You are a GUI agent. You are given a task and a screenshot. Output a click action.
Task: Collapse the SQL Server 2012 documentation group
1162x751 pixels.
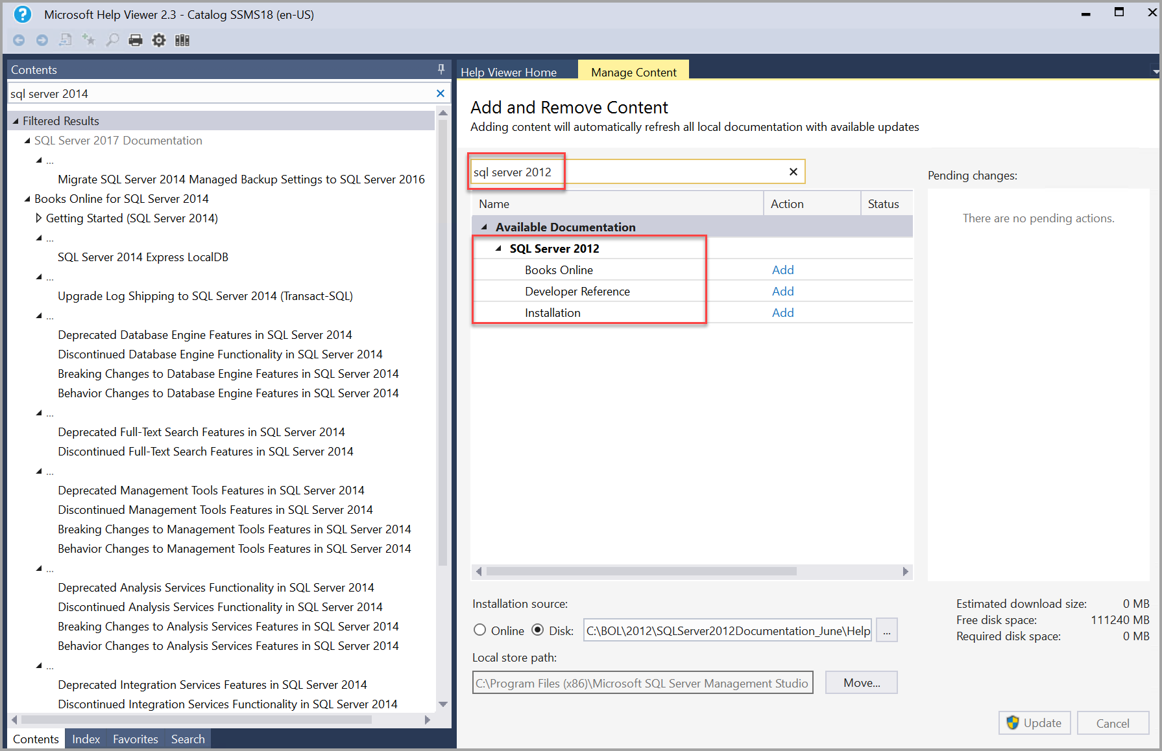(499, 248)
